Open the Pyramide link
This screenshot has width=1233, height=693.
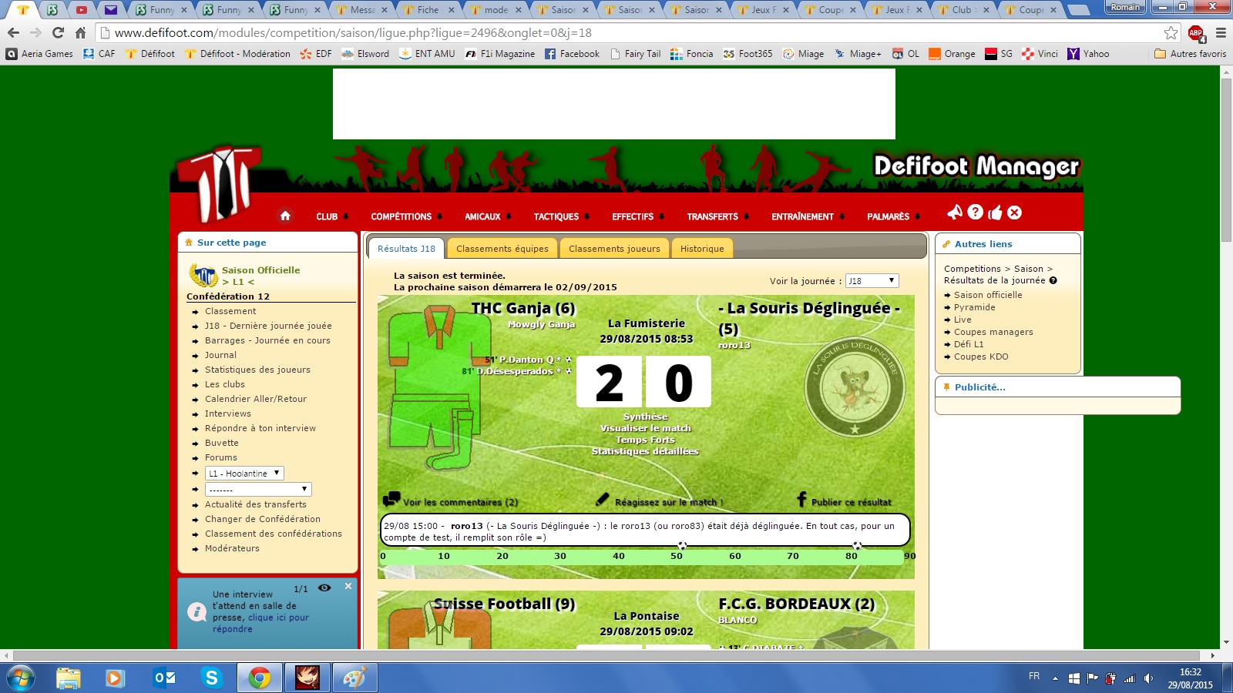(x=975, y=307)
